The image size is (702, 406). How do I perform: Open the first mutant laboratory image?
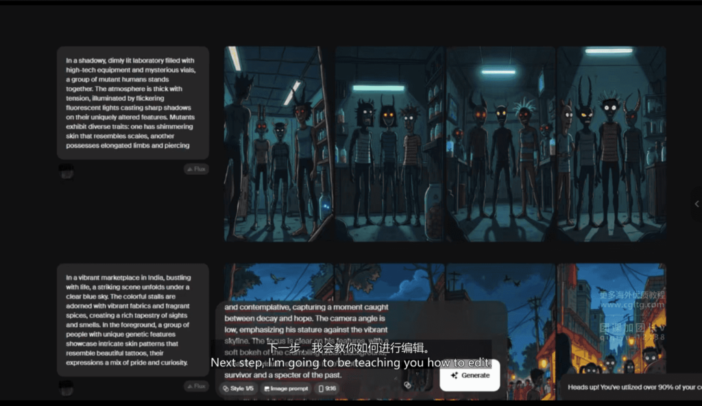click(279, 144)
